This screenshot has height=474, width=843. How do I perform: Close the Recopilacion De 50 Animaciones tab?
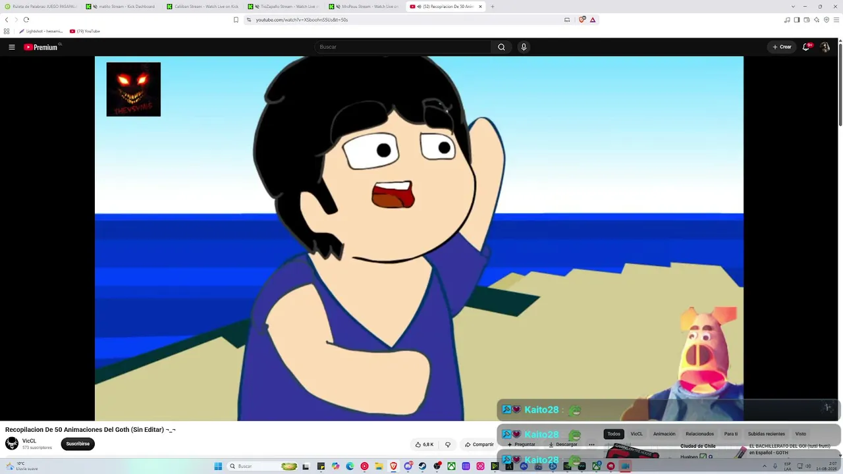tap(480, 7)
